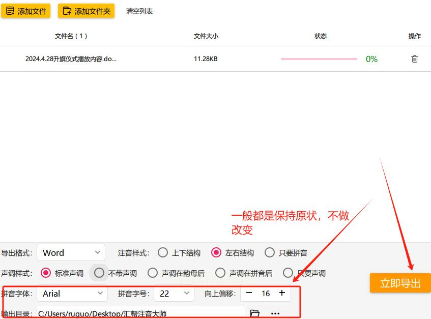Open the output directory folder icon
Screen dimensions: 431x319
pos(255,313)
